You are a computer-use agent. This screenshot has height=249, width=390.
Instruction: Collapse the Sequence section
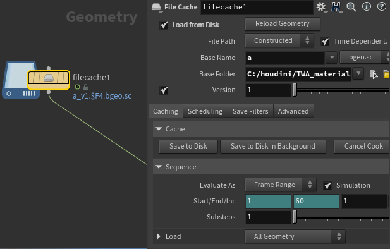(x=159, y=167)
